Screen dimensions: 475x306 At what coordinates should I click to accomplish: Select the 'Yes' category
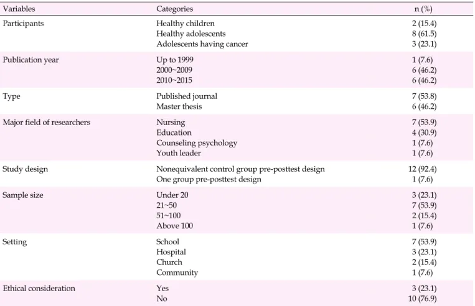point(162,288)
